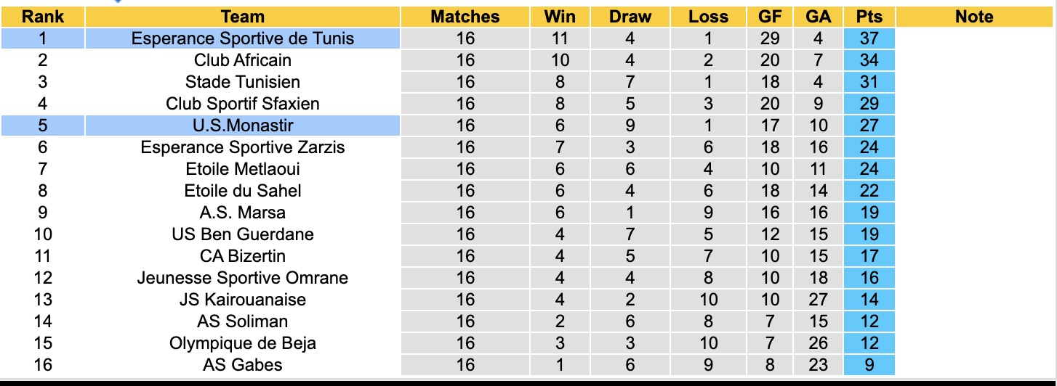Open the Etoile du Sahel team link

pos(243,191)
